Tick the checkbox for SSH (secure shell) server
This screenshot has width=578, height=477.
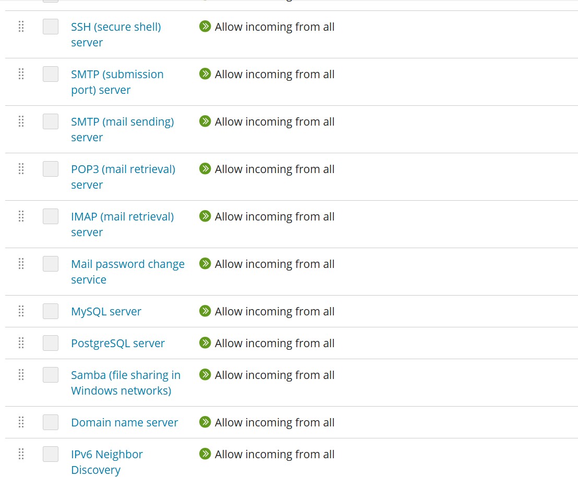[51, 27]
